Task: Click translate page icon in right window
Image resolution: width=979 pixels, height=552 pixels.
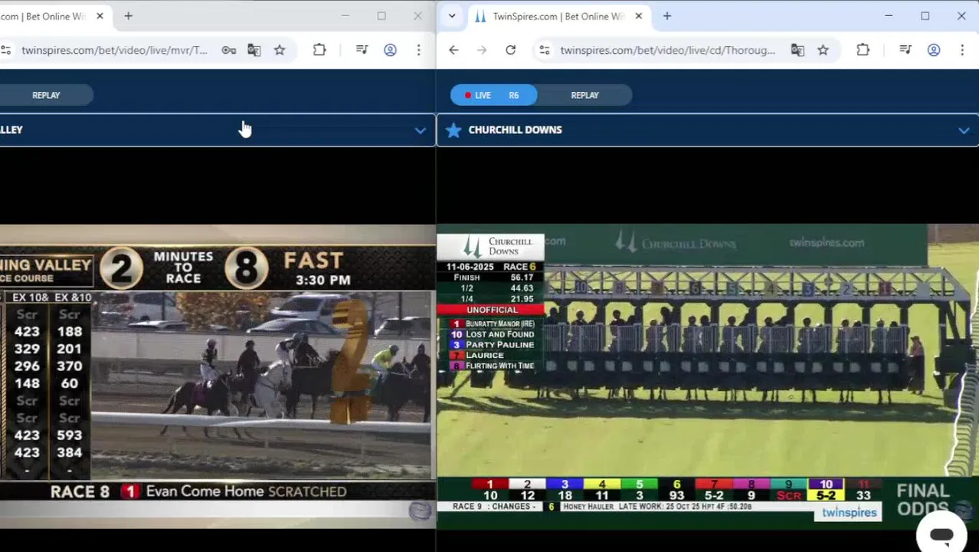Action: pos(797,51)
